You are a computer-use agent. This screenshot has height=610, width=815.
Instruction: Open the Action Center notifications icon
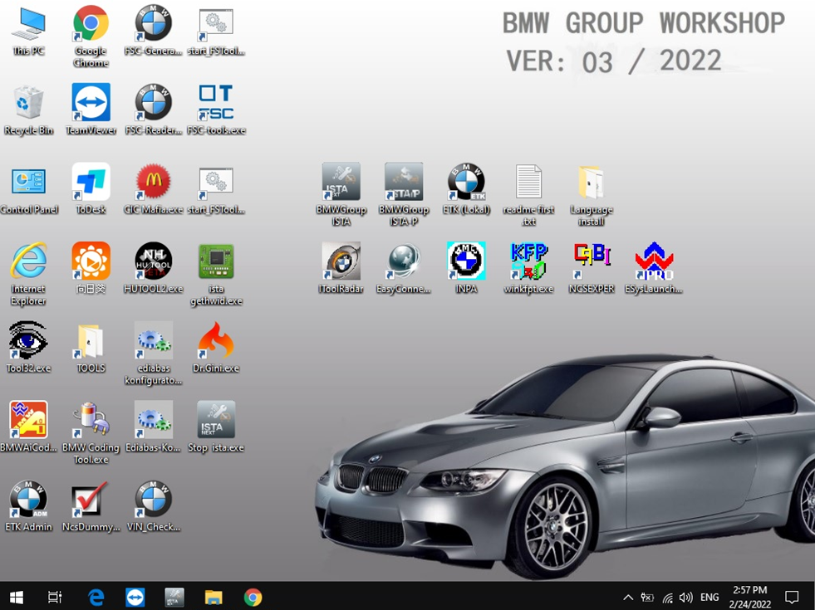(x=792, y=597)
